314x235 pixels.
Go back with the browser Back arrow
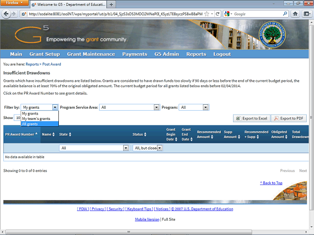point(6,14)
